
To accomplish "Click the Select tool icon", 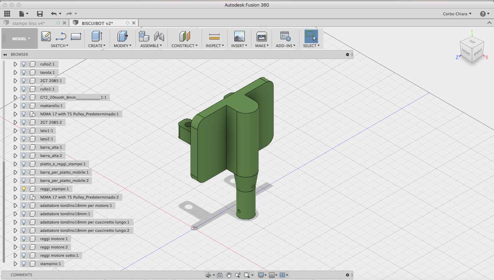I will [x=311, y=36].
